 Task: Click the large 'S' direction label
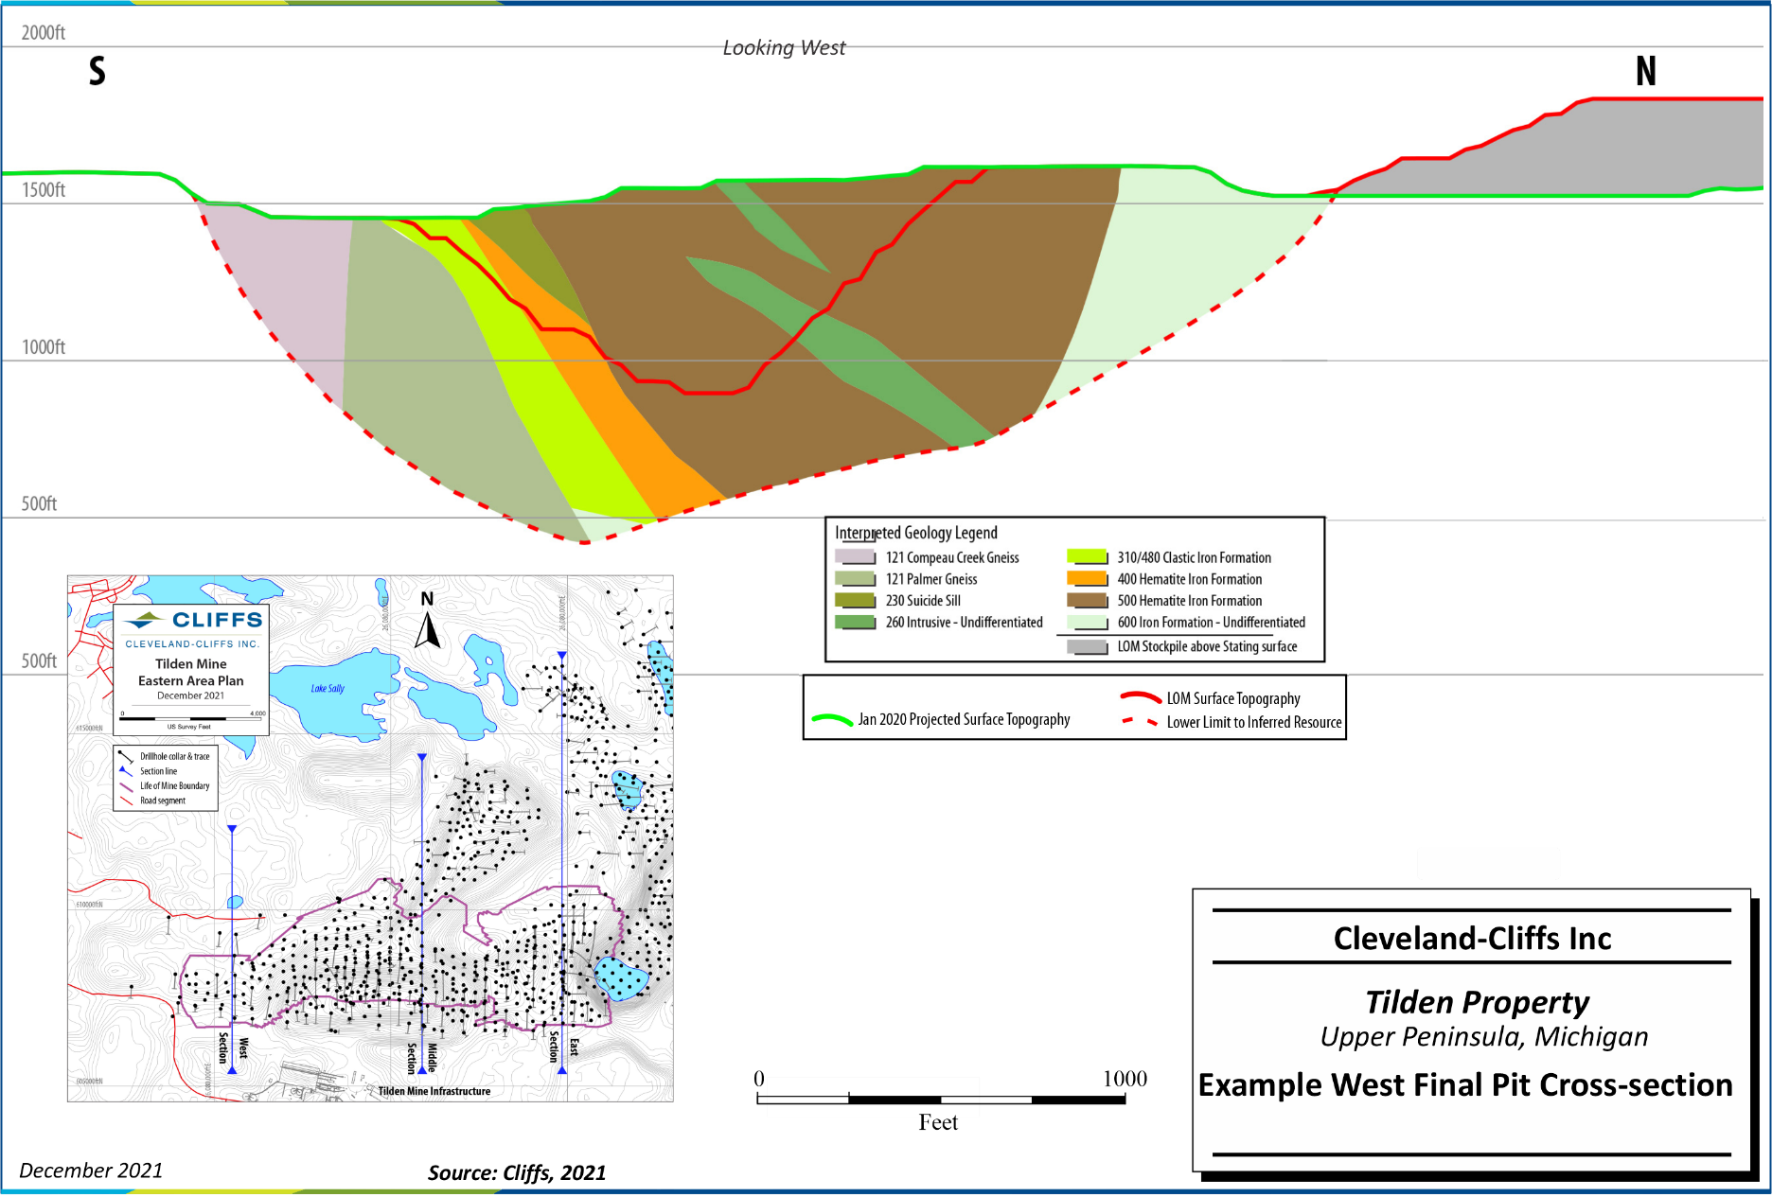click(x=97, y=71)
